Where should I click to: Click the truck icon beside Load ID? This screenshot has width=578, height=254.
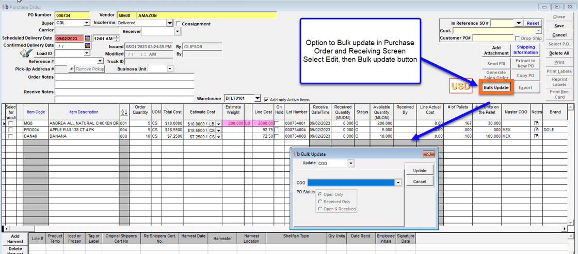(26, 53)
